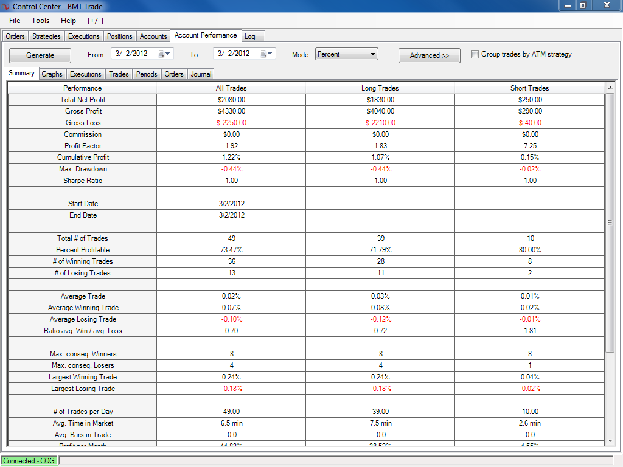Click the Short Trades column header
Image resolution: width=623 pixels, height=467 pixels.
(530, 88)
